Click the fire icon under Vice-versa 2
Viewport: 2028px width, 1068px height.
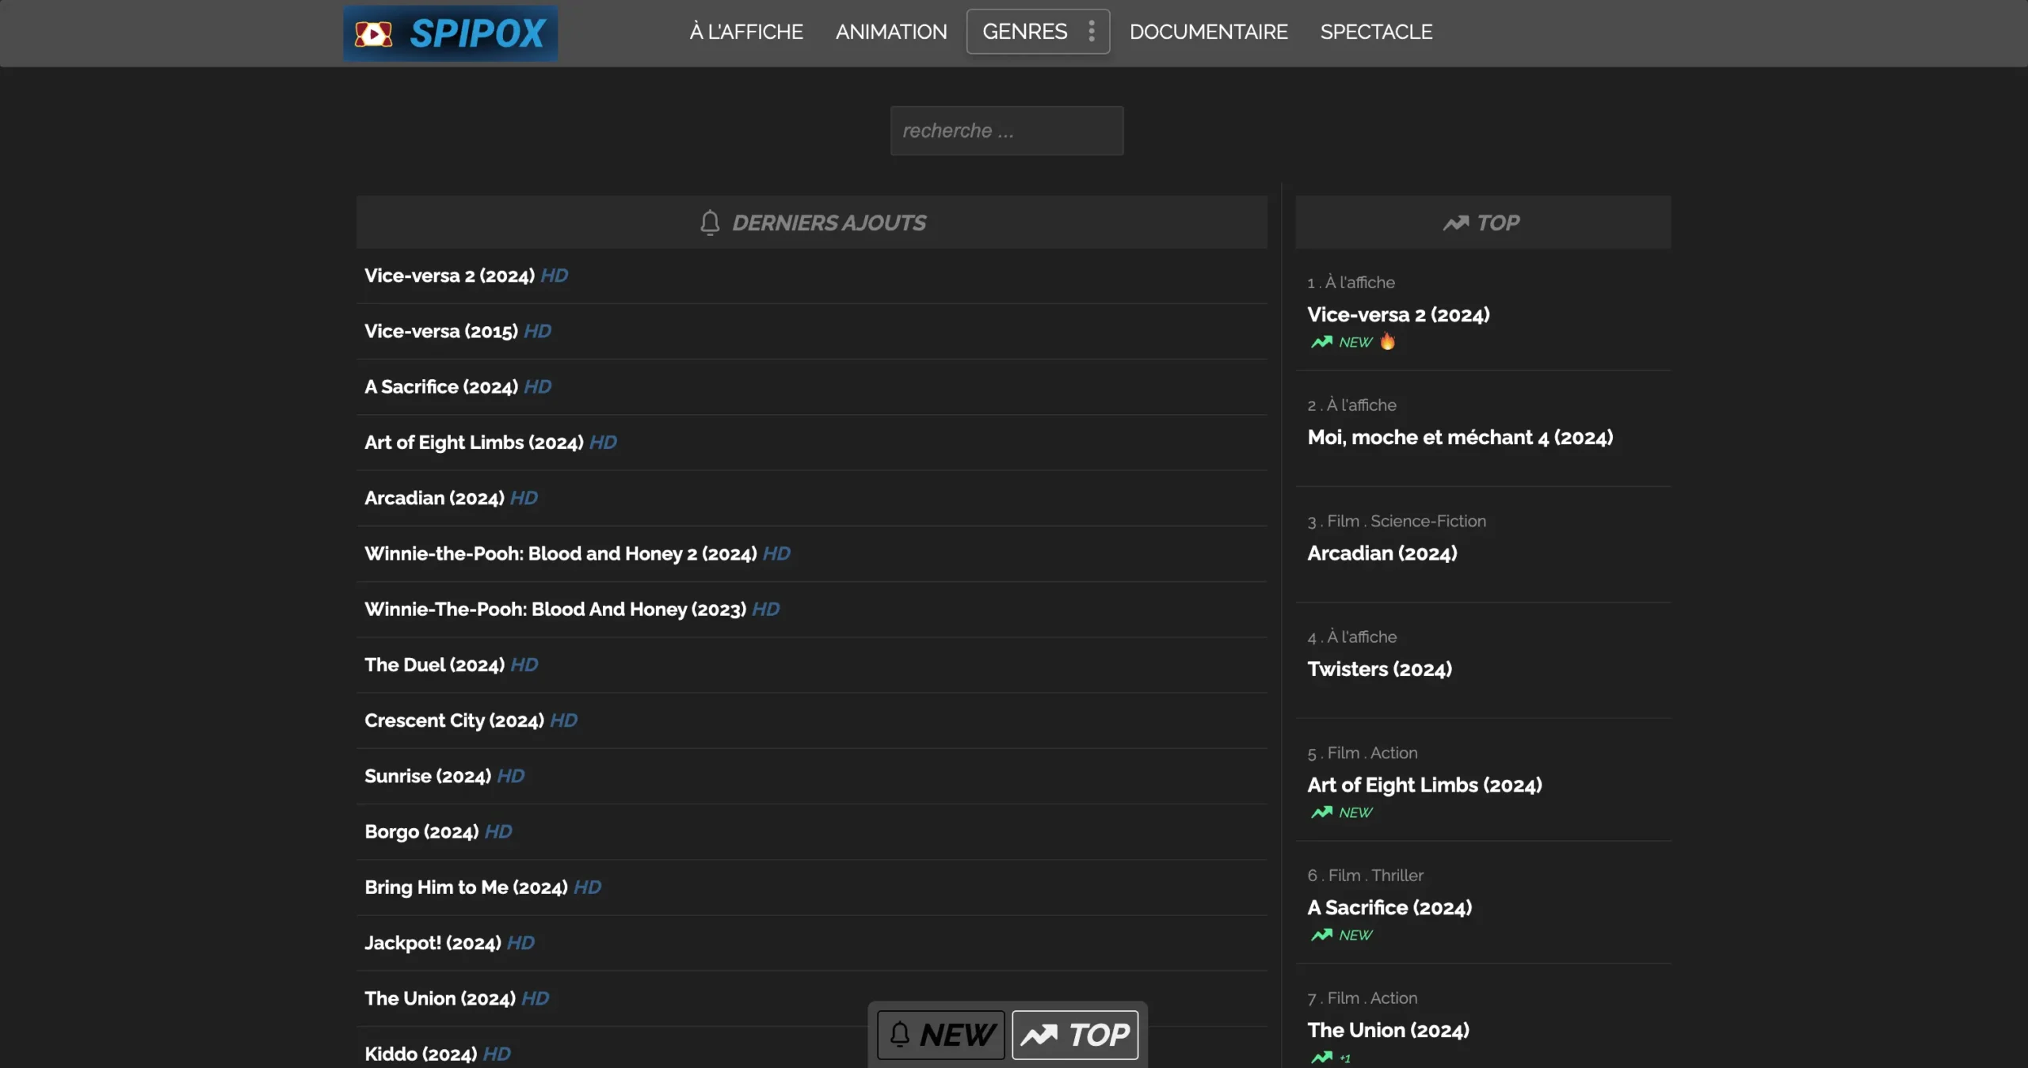[1387, 341]
